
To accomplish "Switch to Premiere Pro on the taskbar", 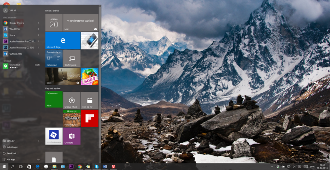I will click(71, 167).
